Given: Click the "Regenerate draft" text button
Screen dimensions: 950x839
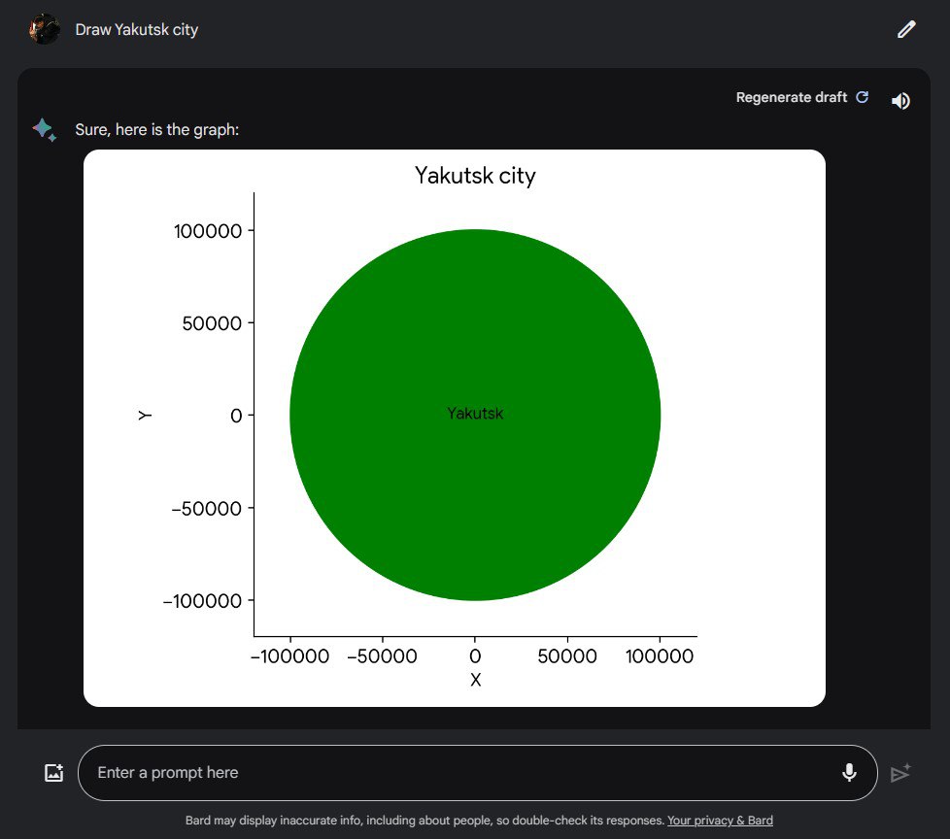Looking at the screenshot, I should [x=791, y=97].
